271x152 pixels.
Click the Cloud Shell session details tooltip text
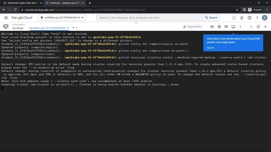click(233, 41)
